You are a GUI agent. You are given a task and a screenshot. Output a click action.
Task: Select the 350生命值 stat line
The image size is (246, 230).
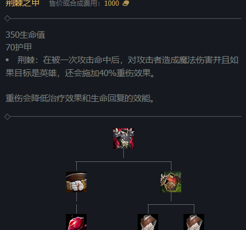25,35
